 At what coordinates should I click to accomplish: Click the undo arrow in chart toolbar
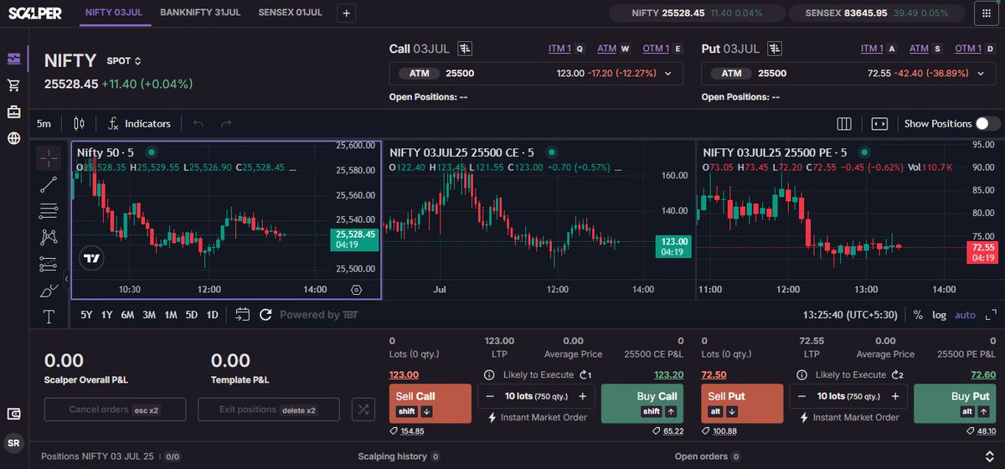[x=198, y=123]
